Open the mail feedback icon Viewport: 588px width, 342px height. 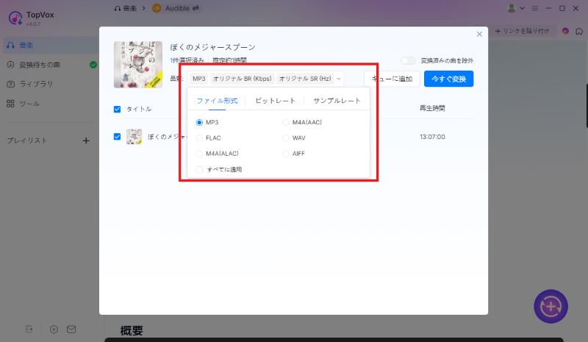click(x=71, y=329)
